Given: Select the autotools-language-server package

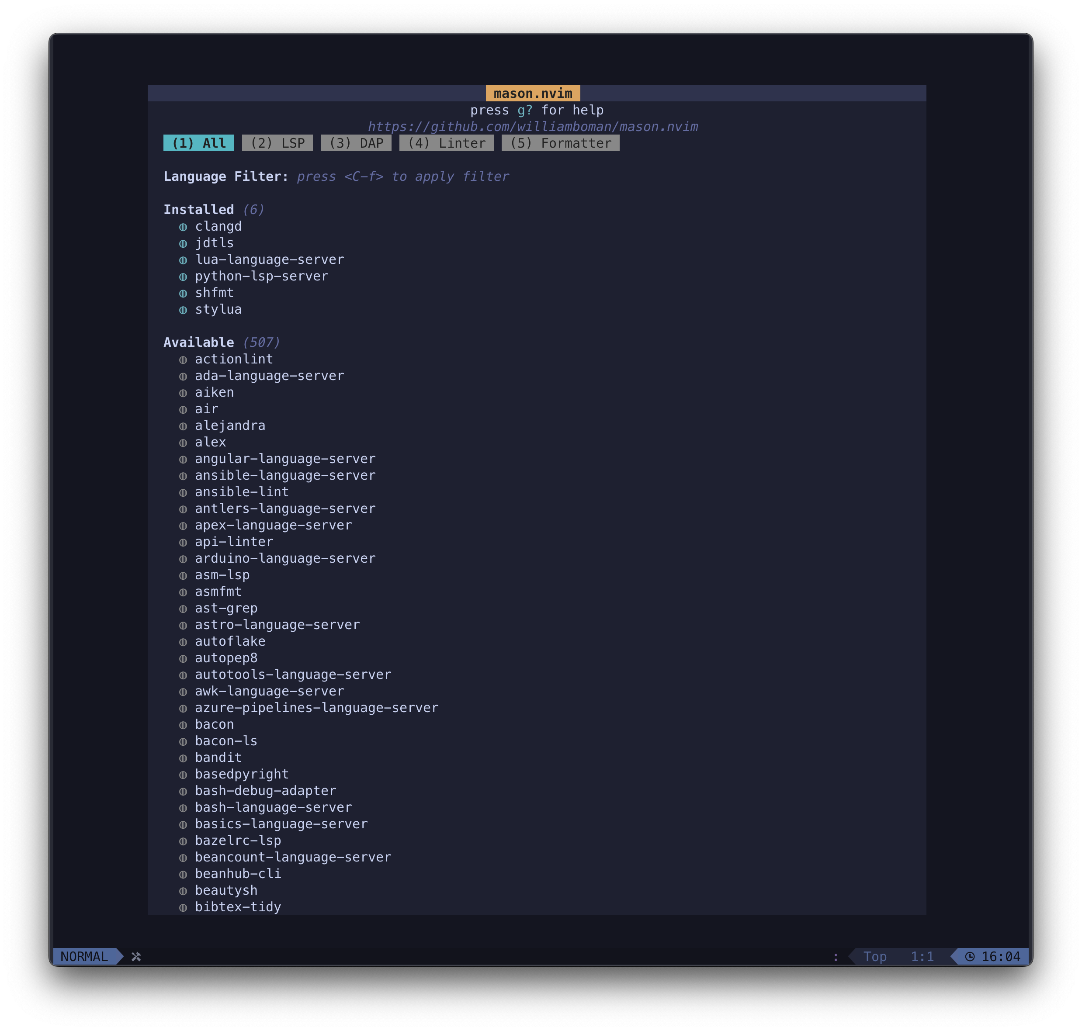Looking at the screenshot, I should click(x=293, y=675).
